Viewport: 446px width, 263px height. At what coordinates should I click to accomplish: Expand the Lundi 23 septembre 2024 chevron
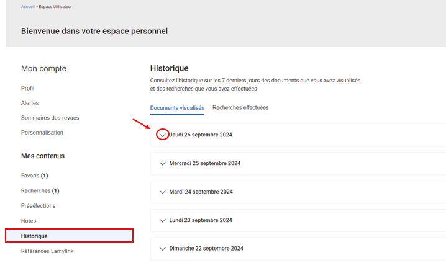click(x=163, y=220)
